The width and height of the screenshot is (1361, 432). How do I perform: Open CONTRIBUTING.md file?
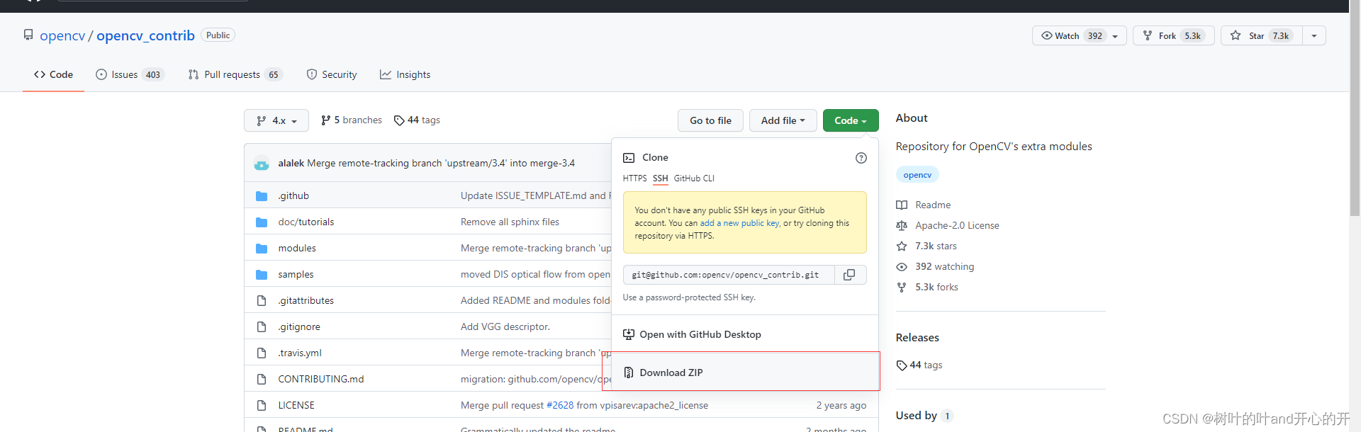pos(321,379)
